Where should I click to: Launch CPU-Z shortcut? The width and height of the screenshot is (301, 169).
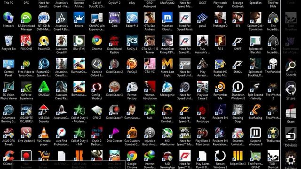tap(97, 109)
